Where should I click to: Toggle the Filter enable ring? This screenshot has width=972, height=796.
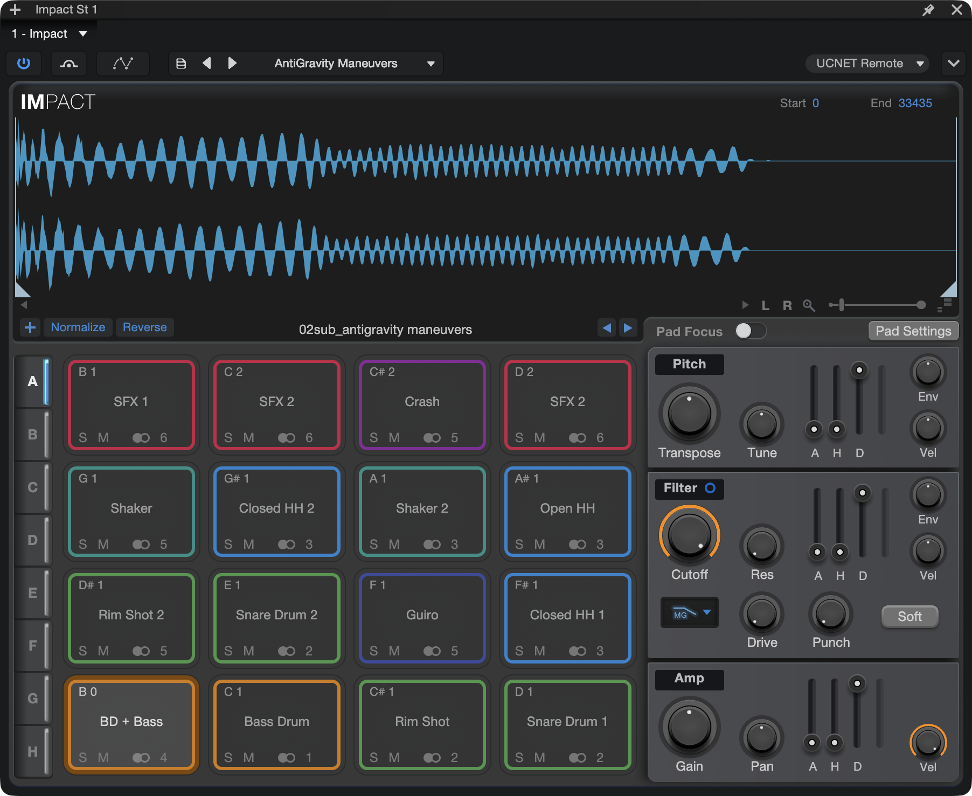click(710, 488)
